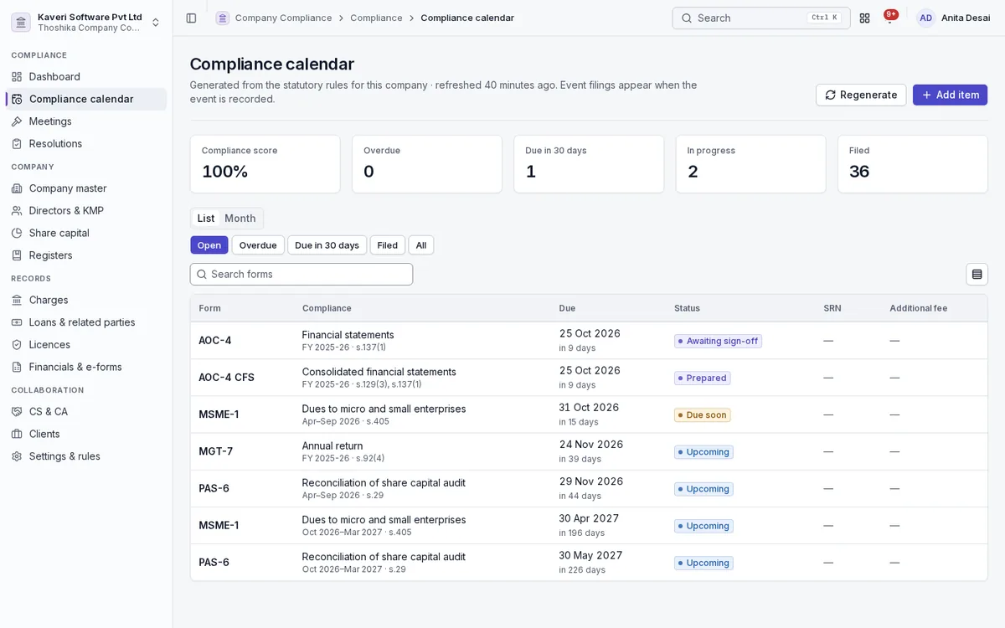
Task: Open the AOC-4 CFS row
Action: (x=589, y=378)
